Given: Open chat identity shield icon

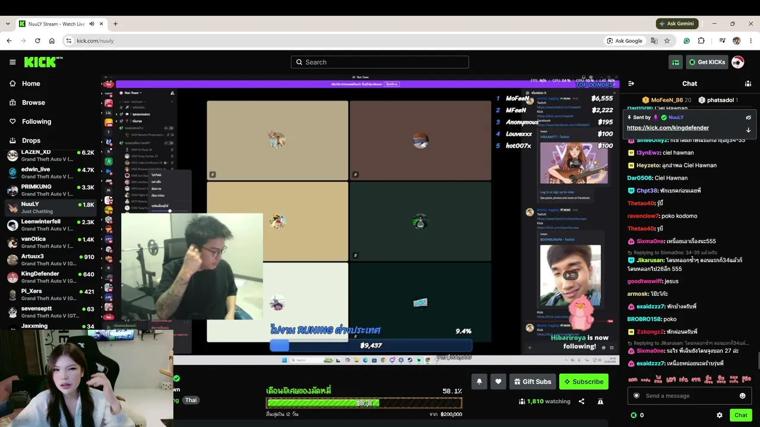Looking at the screenshot, I should (636, 396).
